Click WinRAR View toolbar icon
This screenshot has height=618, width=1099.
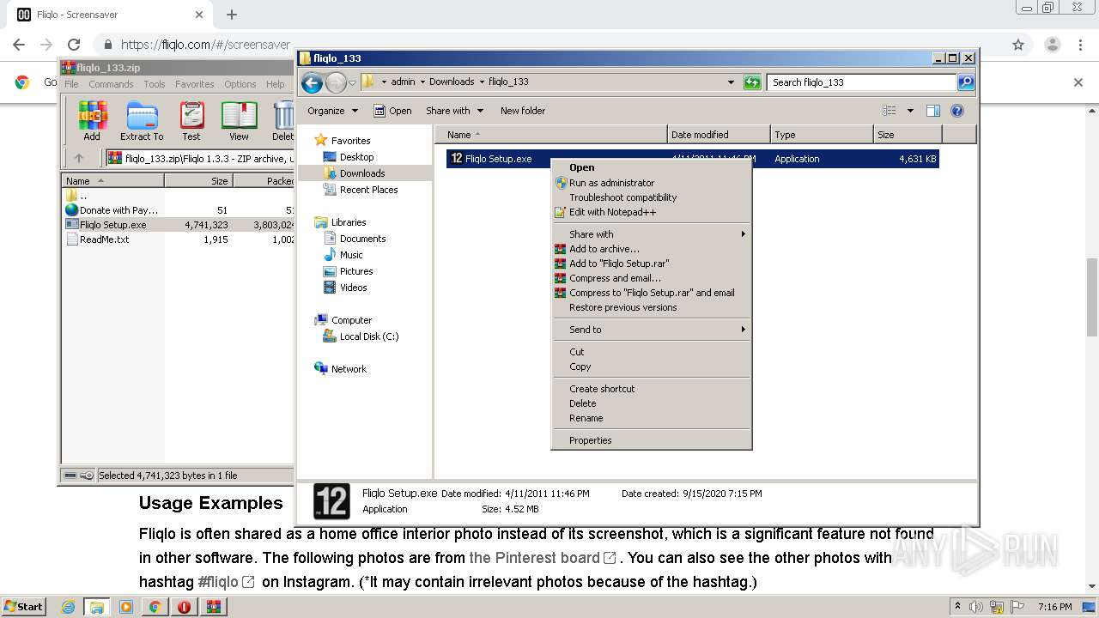point(239,121)
